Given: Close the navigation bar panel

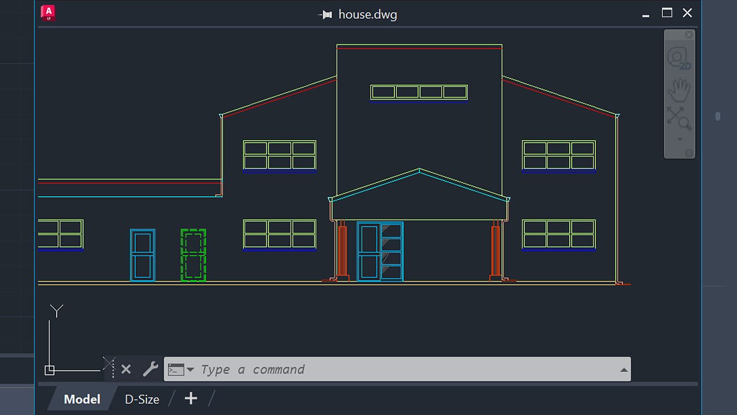Looking at the screenshot, I should 688,35.
